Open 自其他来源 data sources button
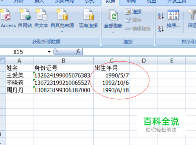The height and width of the screenshot is (145, 196). click(62, 18)
